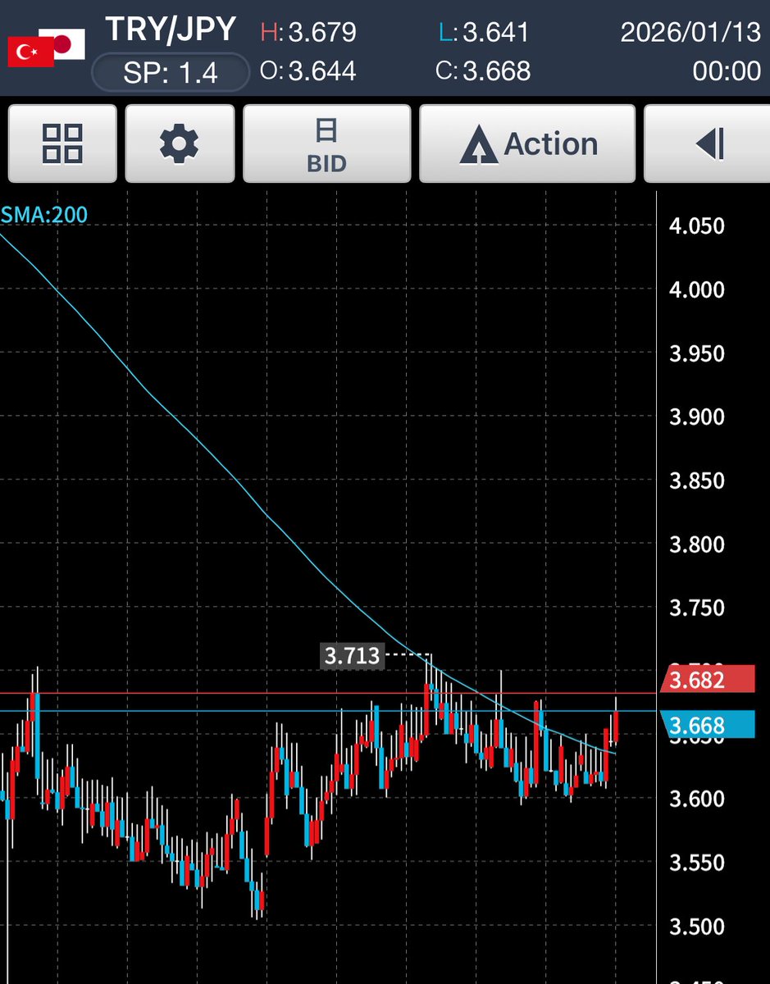Tap the 3.750 price axis label

pos(697,608)
